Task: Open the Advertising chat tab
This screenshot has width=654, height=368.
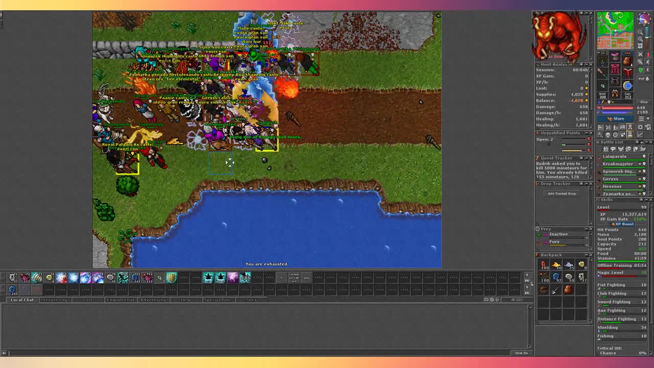Action: tap(153, 300)
